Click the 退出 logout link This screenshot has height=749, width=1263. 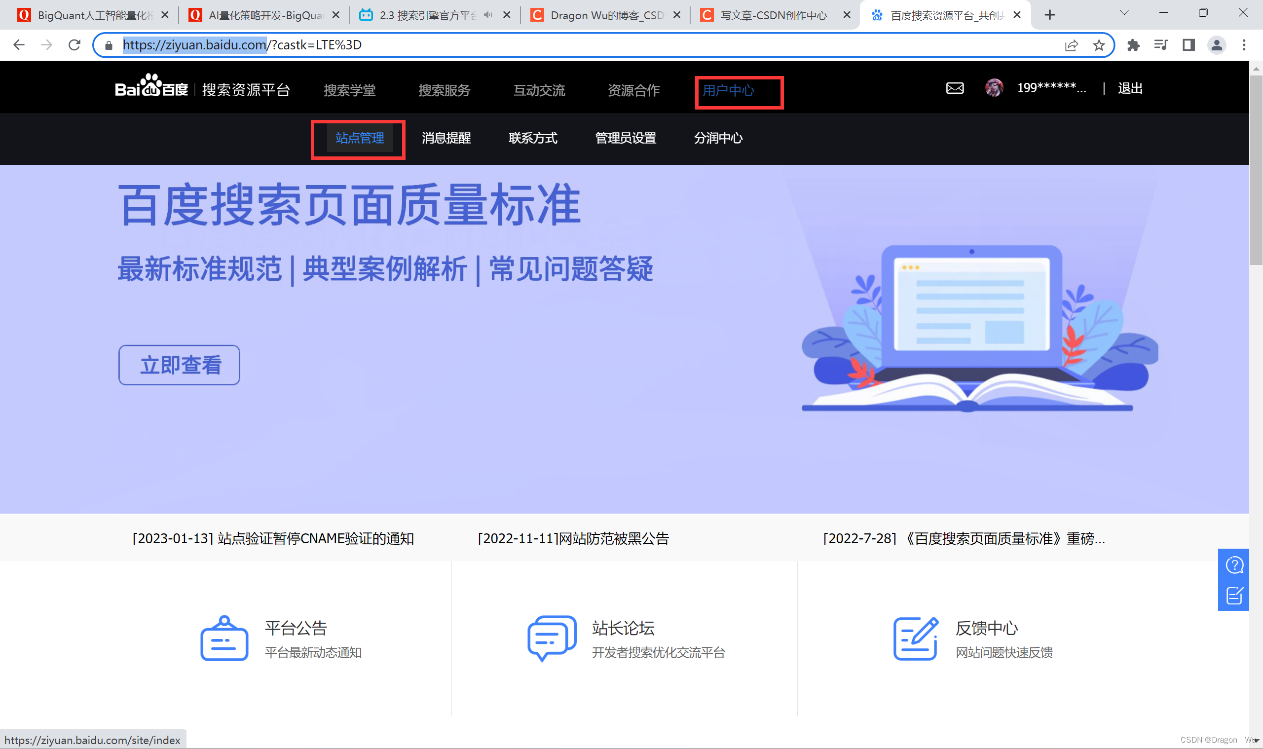tap(1130, 88)
